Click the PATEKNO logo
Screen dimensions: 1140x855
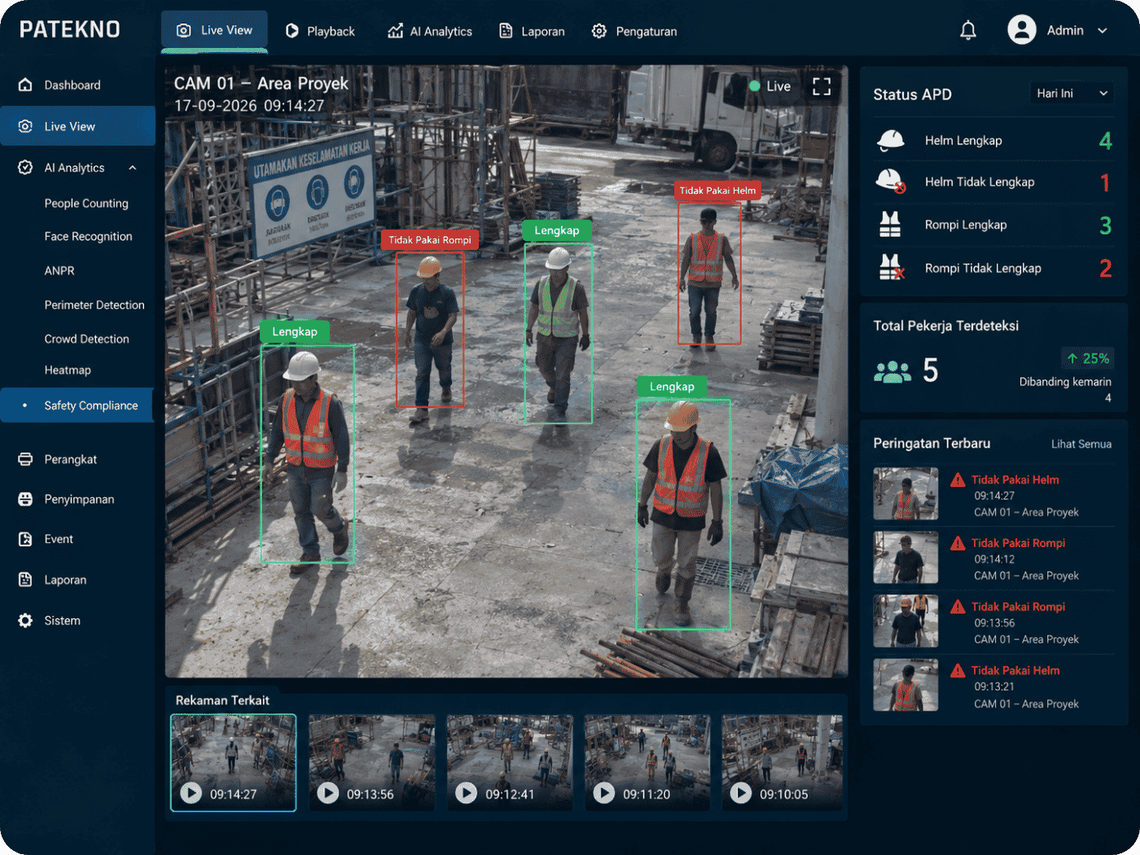(x=70, y=30)
